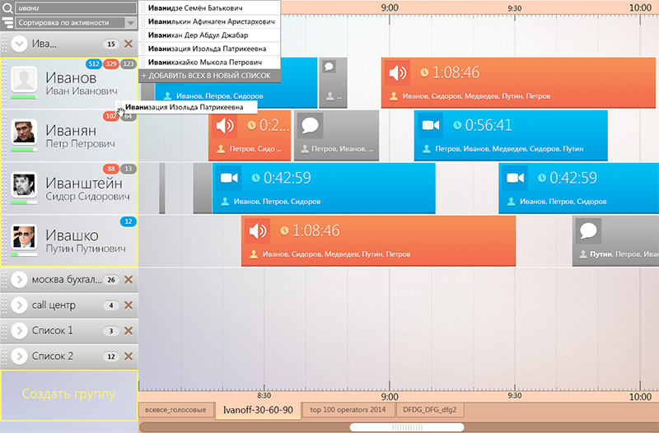
Task: Click second video camera icon in Иванштейн's row
Action: (515, 178)
